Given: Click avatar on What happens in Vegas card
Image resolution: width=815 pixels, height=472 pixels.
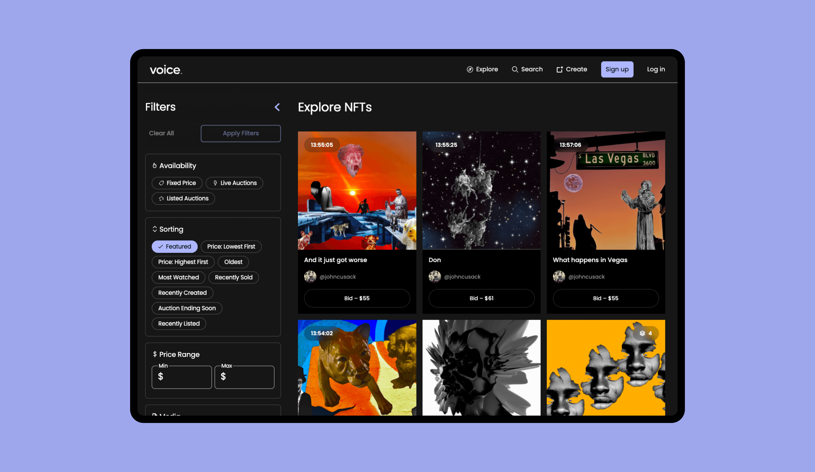Looking at the screenshot, I should [558, 276].
